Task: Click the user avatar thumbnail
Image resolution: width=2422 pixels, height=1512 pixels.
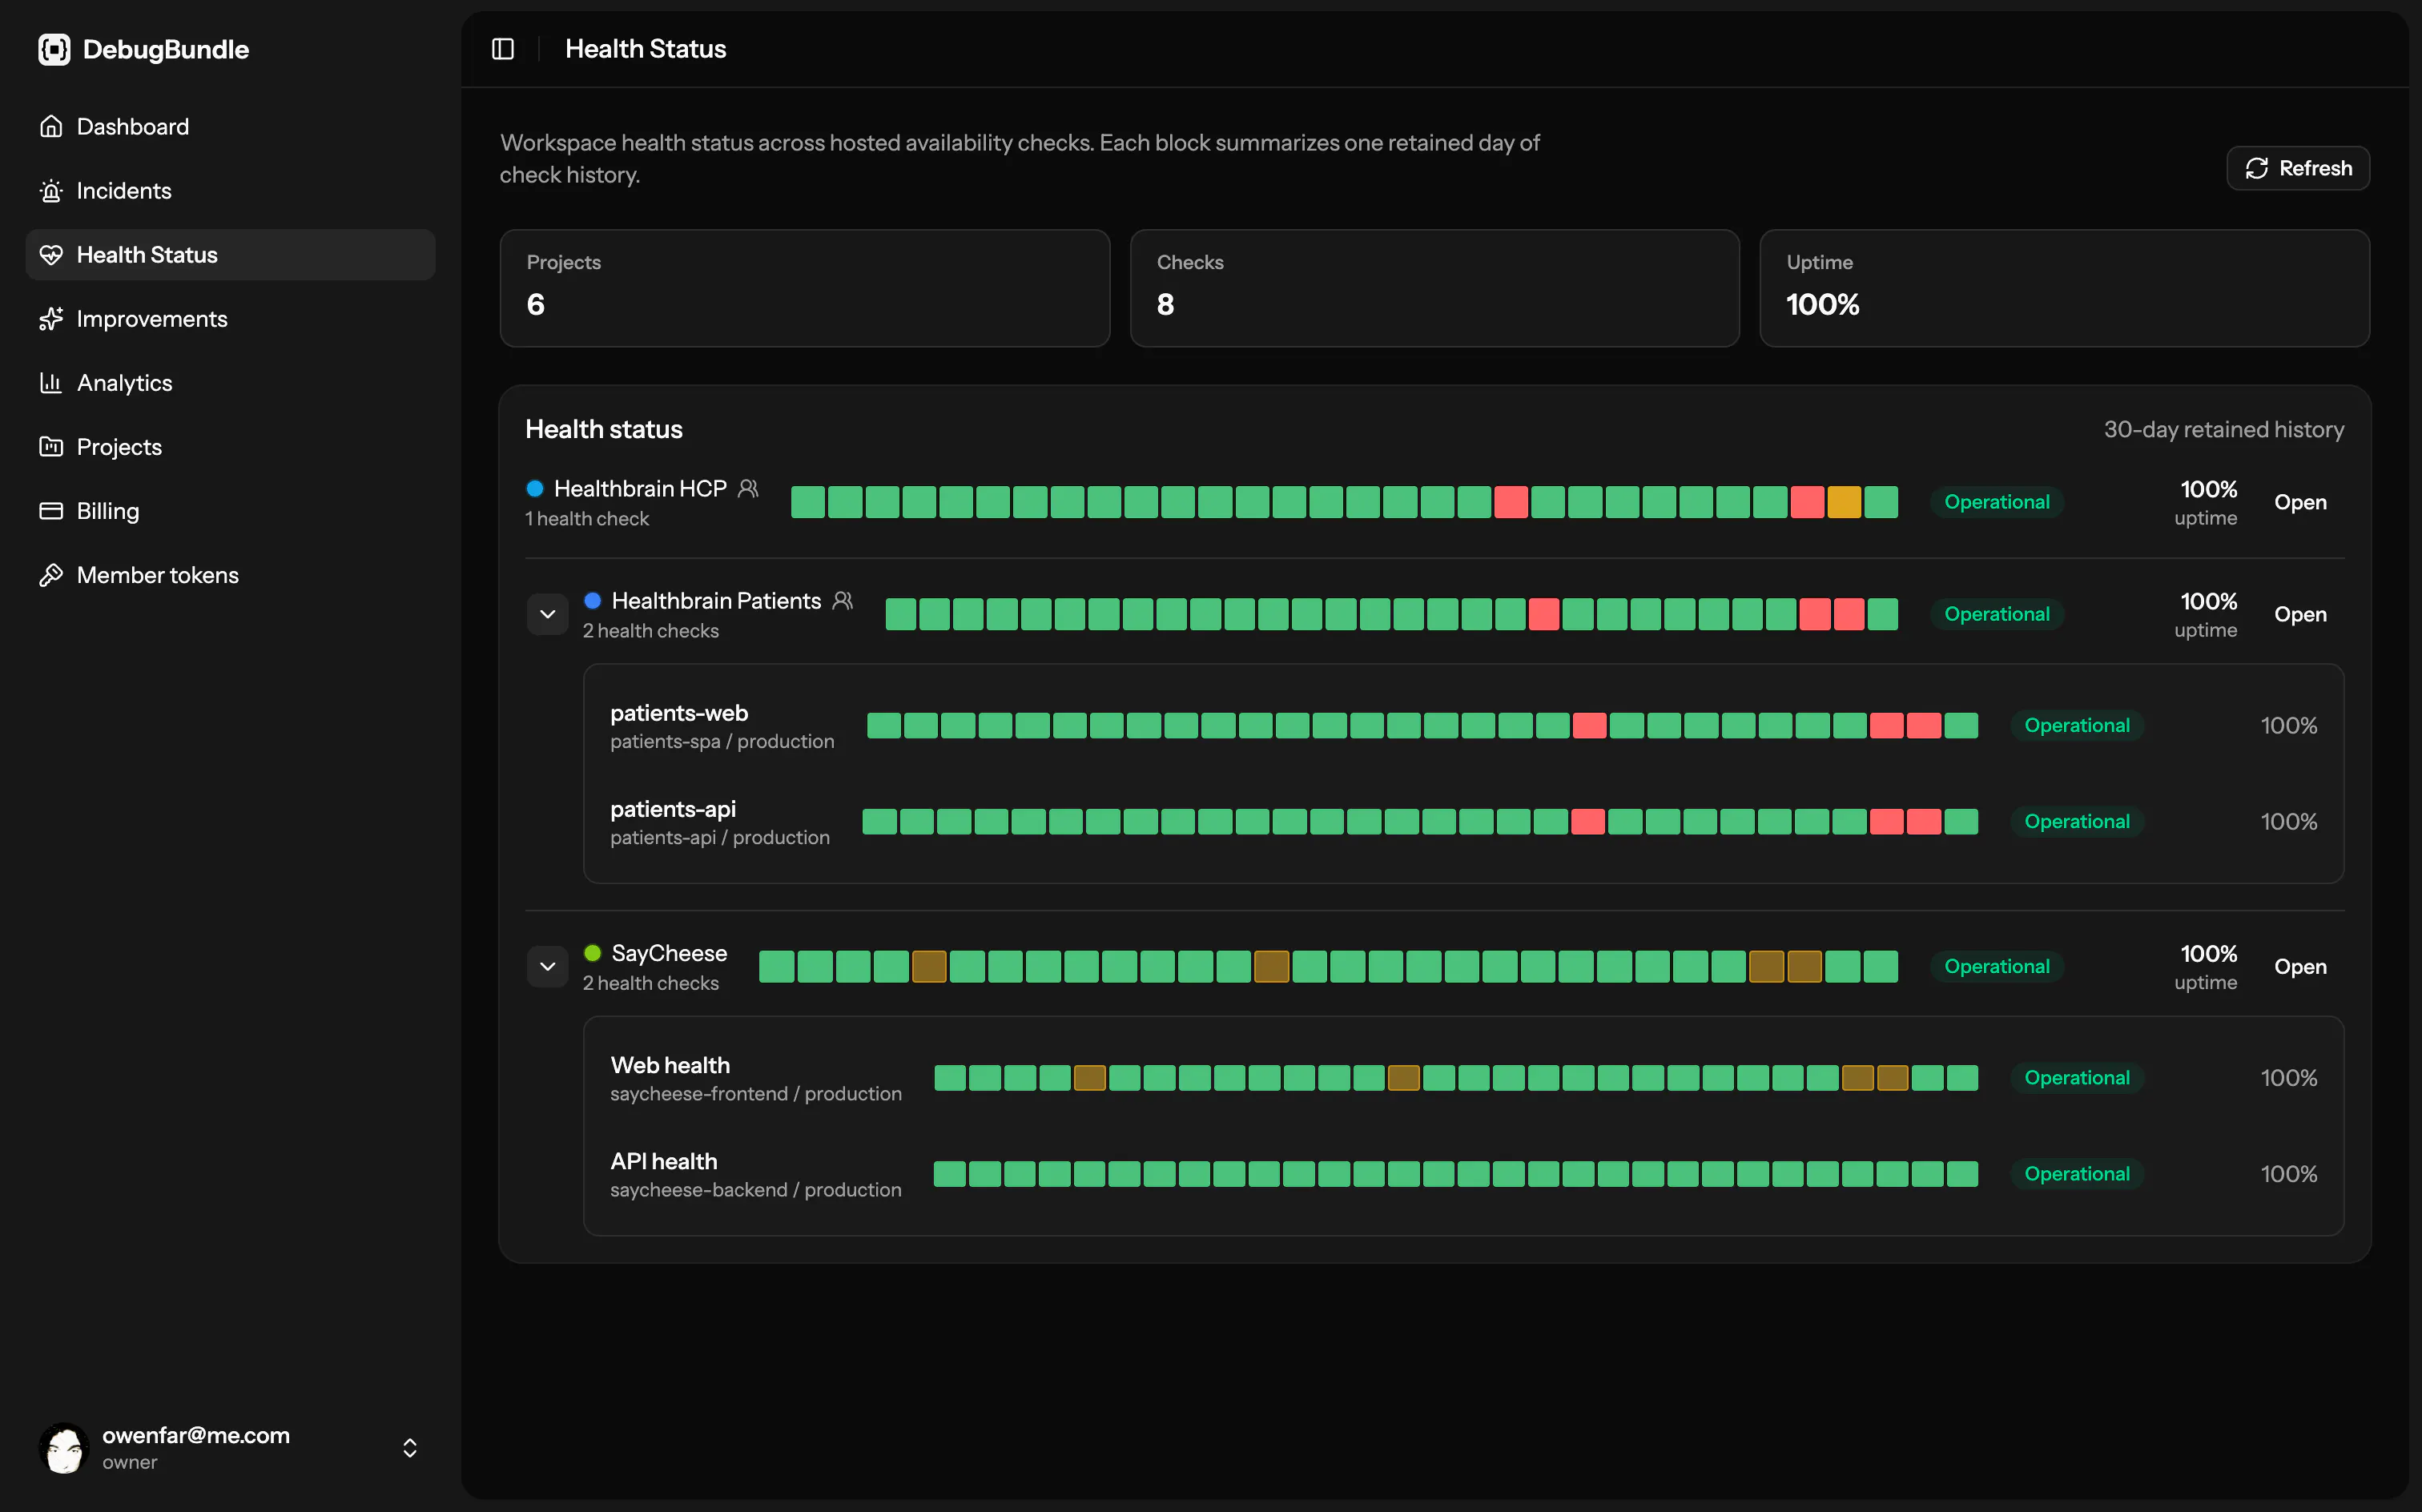Action: [x=64, y=1447]
